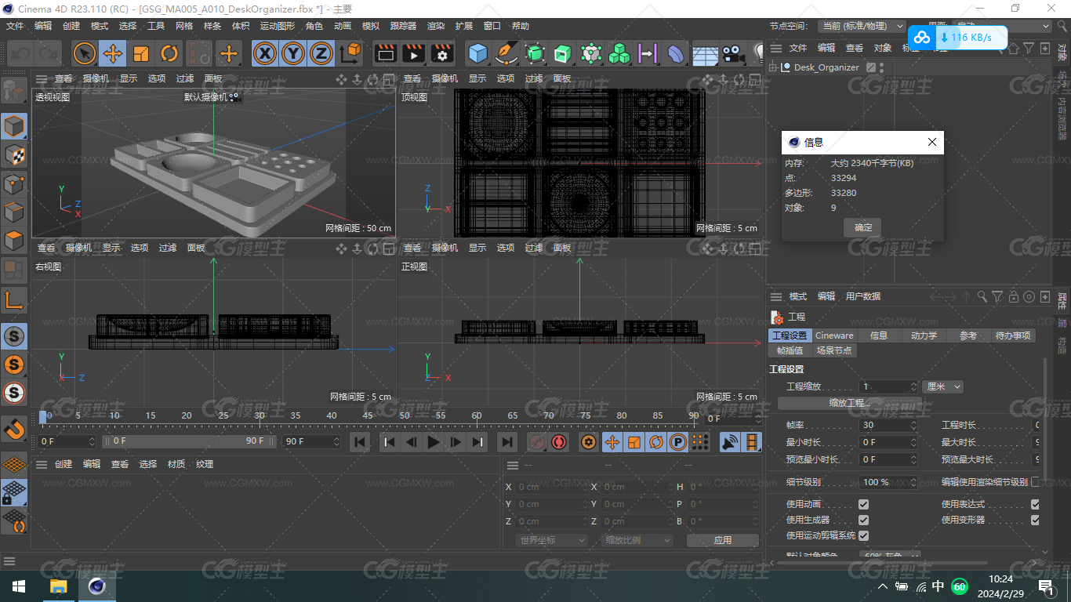Click frame 30 on the timeline ruler
This screenshot has height=602, width=1071.
(x=260, y=416)
